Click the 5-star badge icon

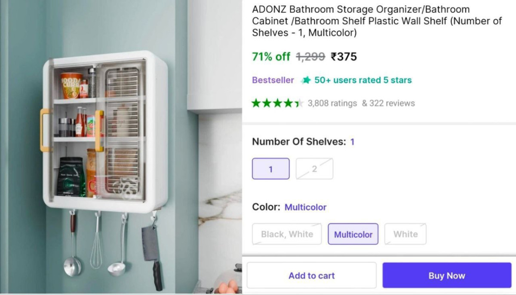click(306, 80)
